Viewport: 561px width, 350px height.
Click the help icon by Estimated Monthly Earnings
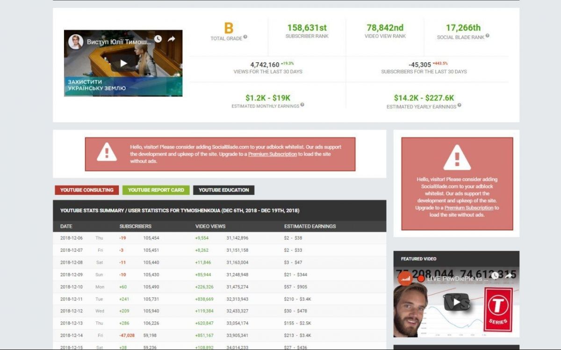[x=302, y=105]
